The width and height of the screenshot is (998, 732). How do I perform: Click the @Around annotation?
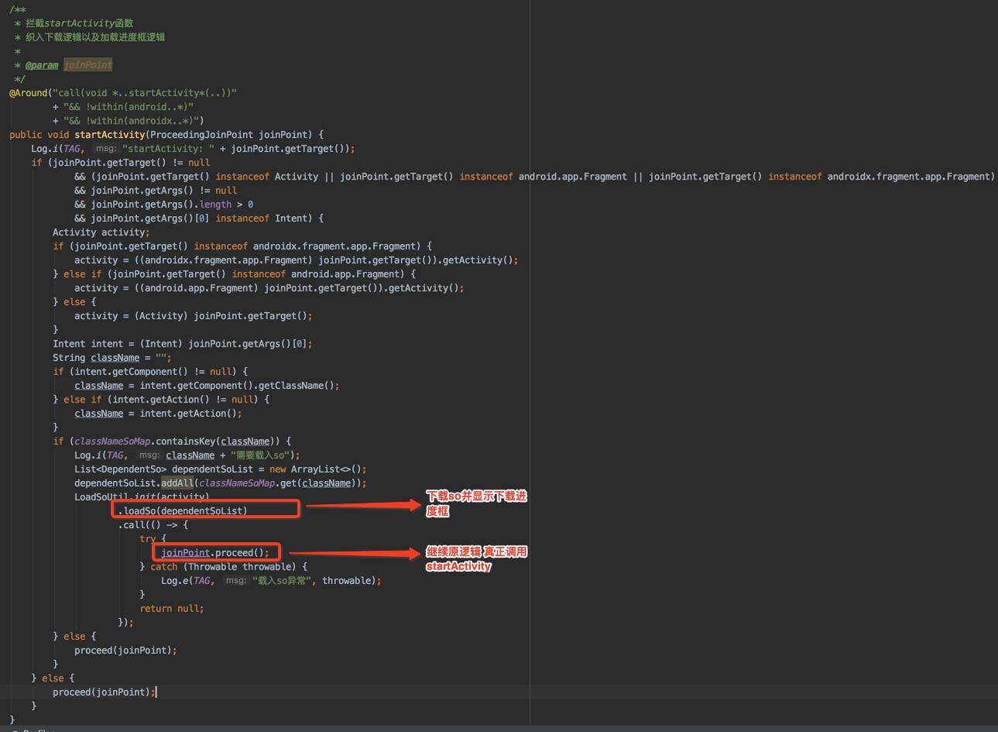[28, 93]
